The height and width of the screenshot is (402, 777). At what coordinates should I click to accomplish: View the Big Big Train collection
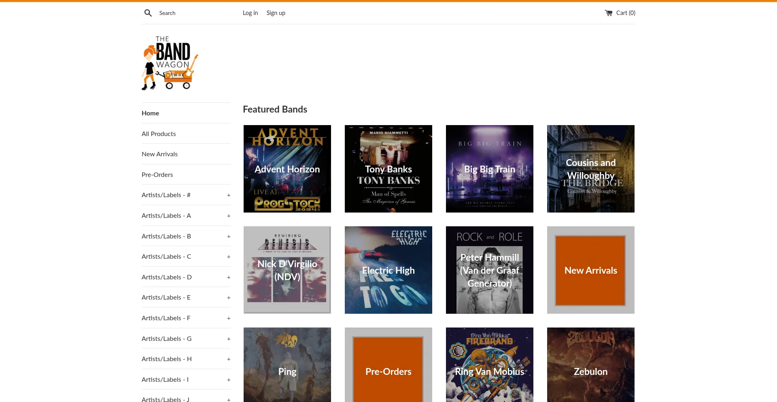[490, 169]
